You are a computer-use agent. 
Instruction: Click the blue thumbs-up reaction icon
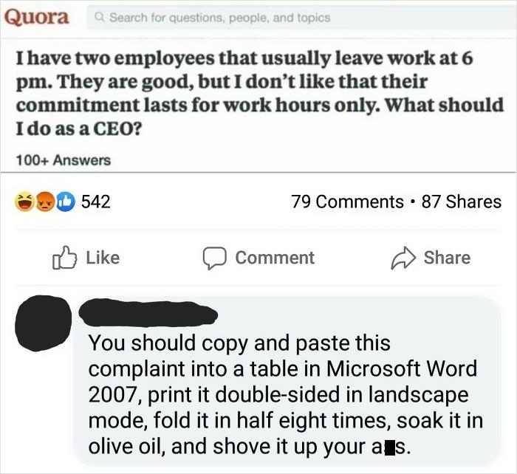coord(65,202)
